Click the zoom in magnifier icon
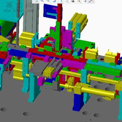This screenshot has height=122, width=122. [42, 1]
